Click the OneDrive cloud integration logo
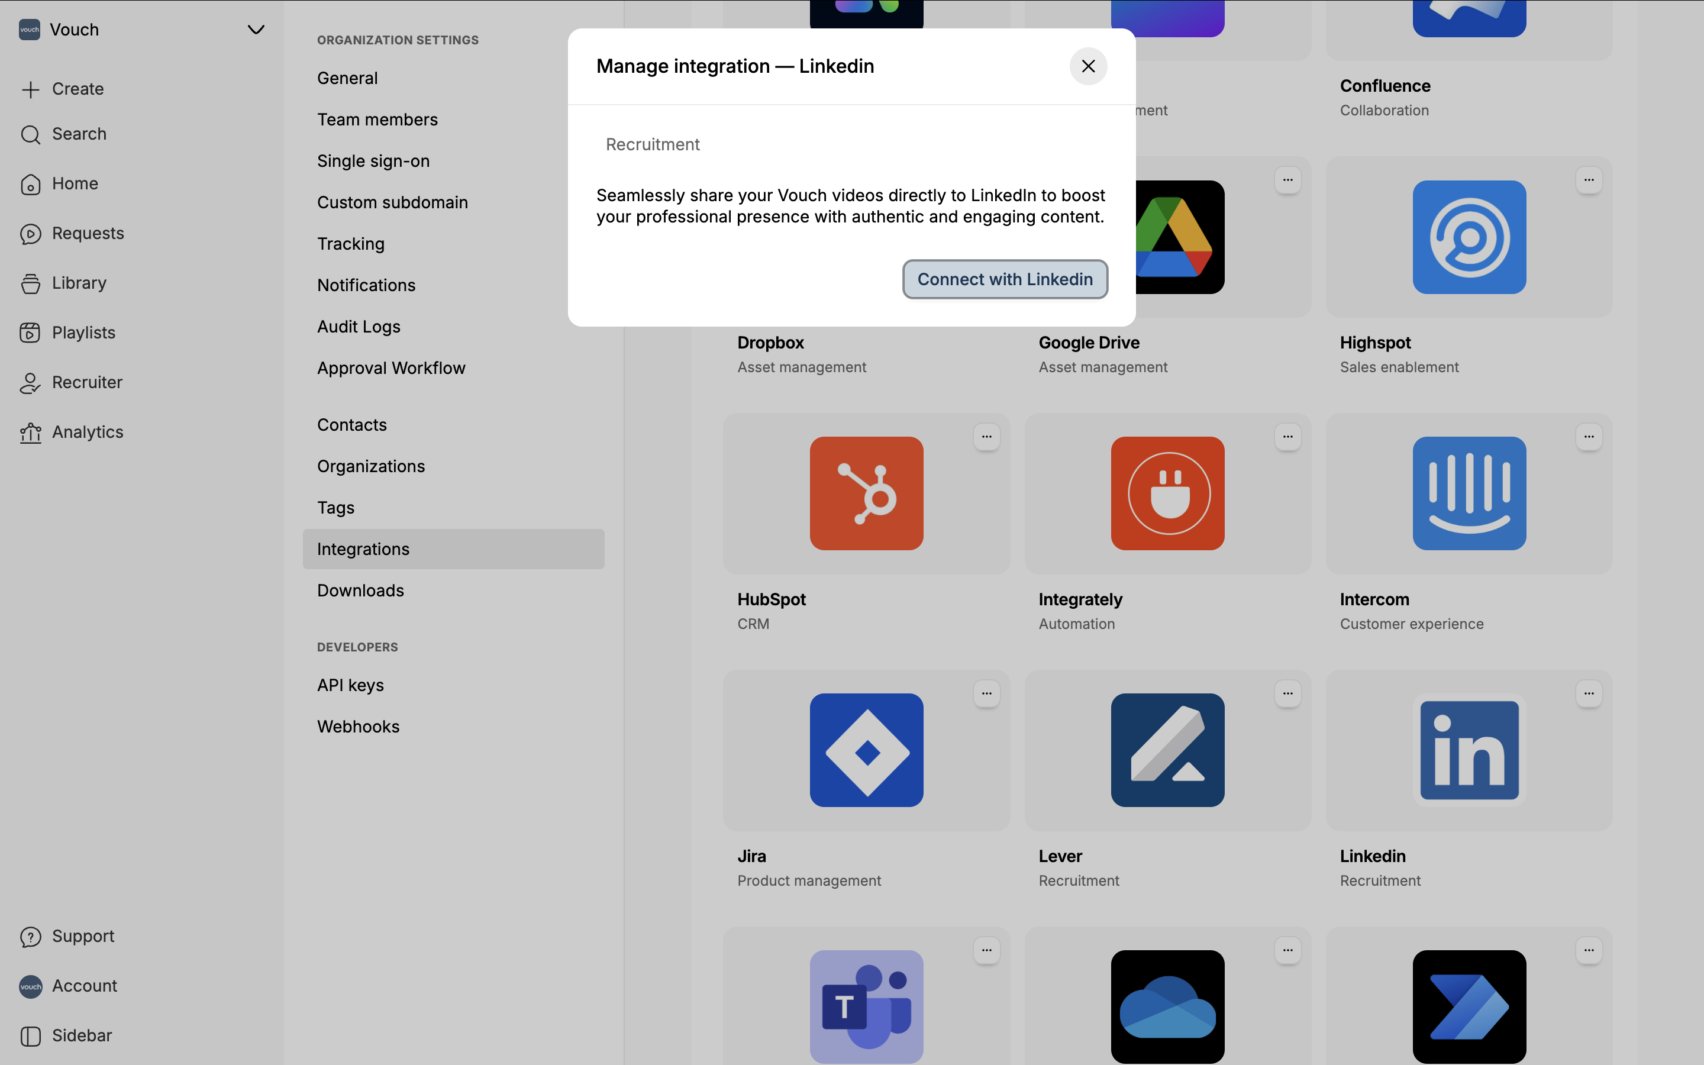 click(x=1167, y=1007)
